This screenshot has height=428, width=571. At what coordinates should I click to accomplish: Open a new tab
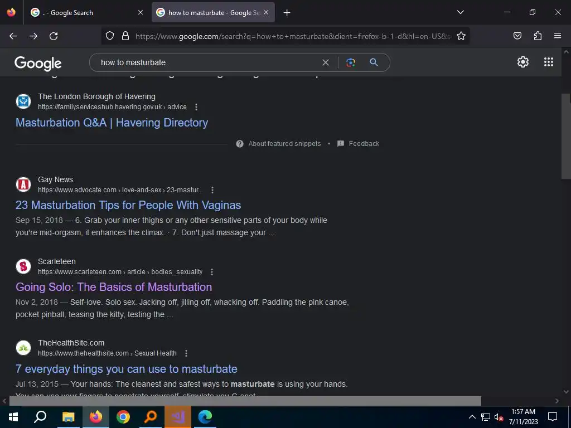287,13
